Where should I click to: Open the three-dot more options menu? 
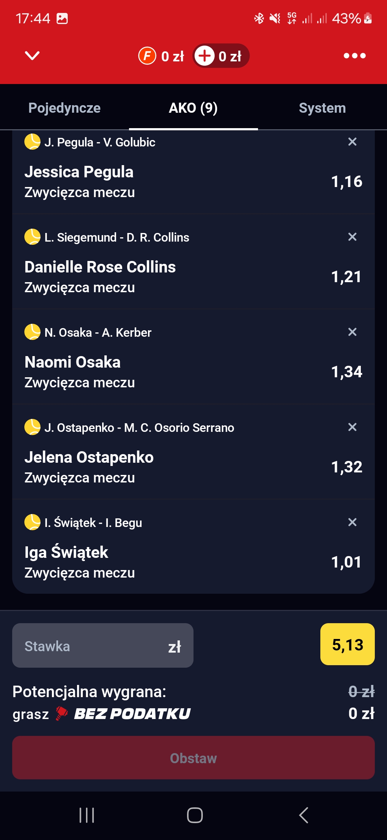354,56
